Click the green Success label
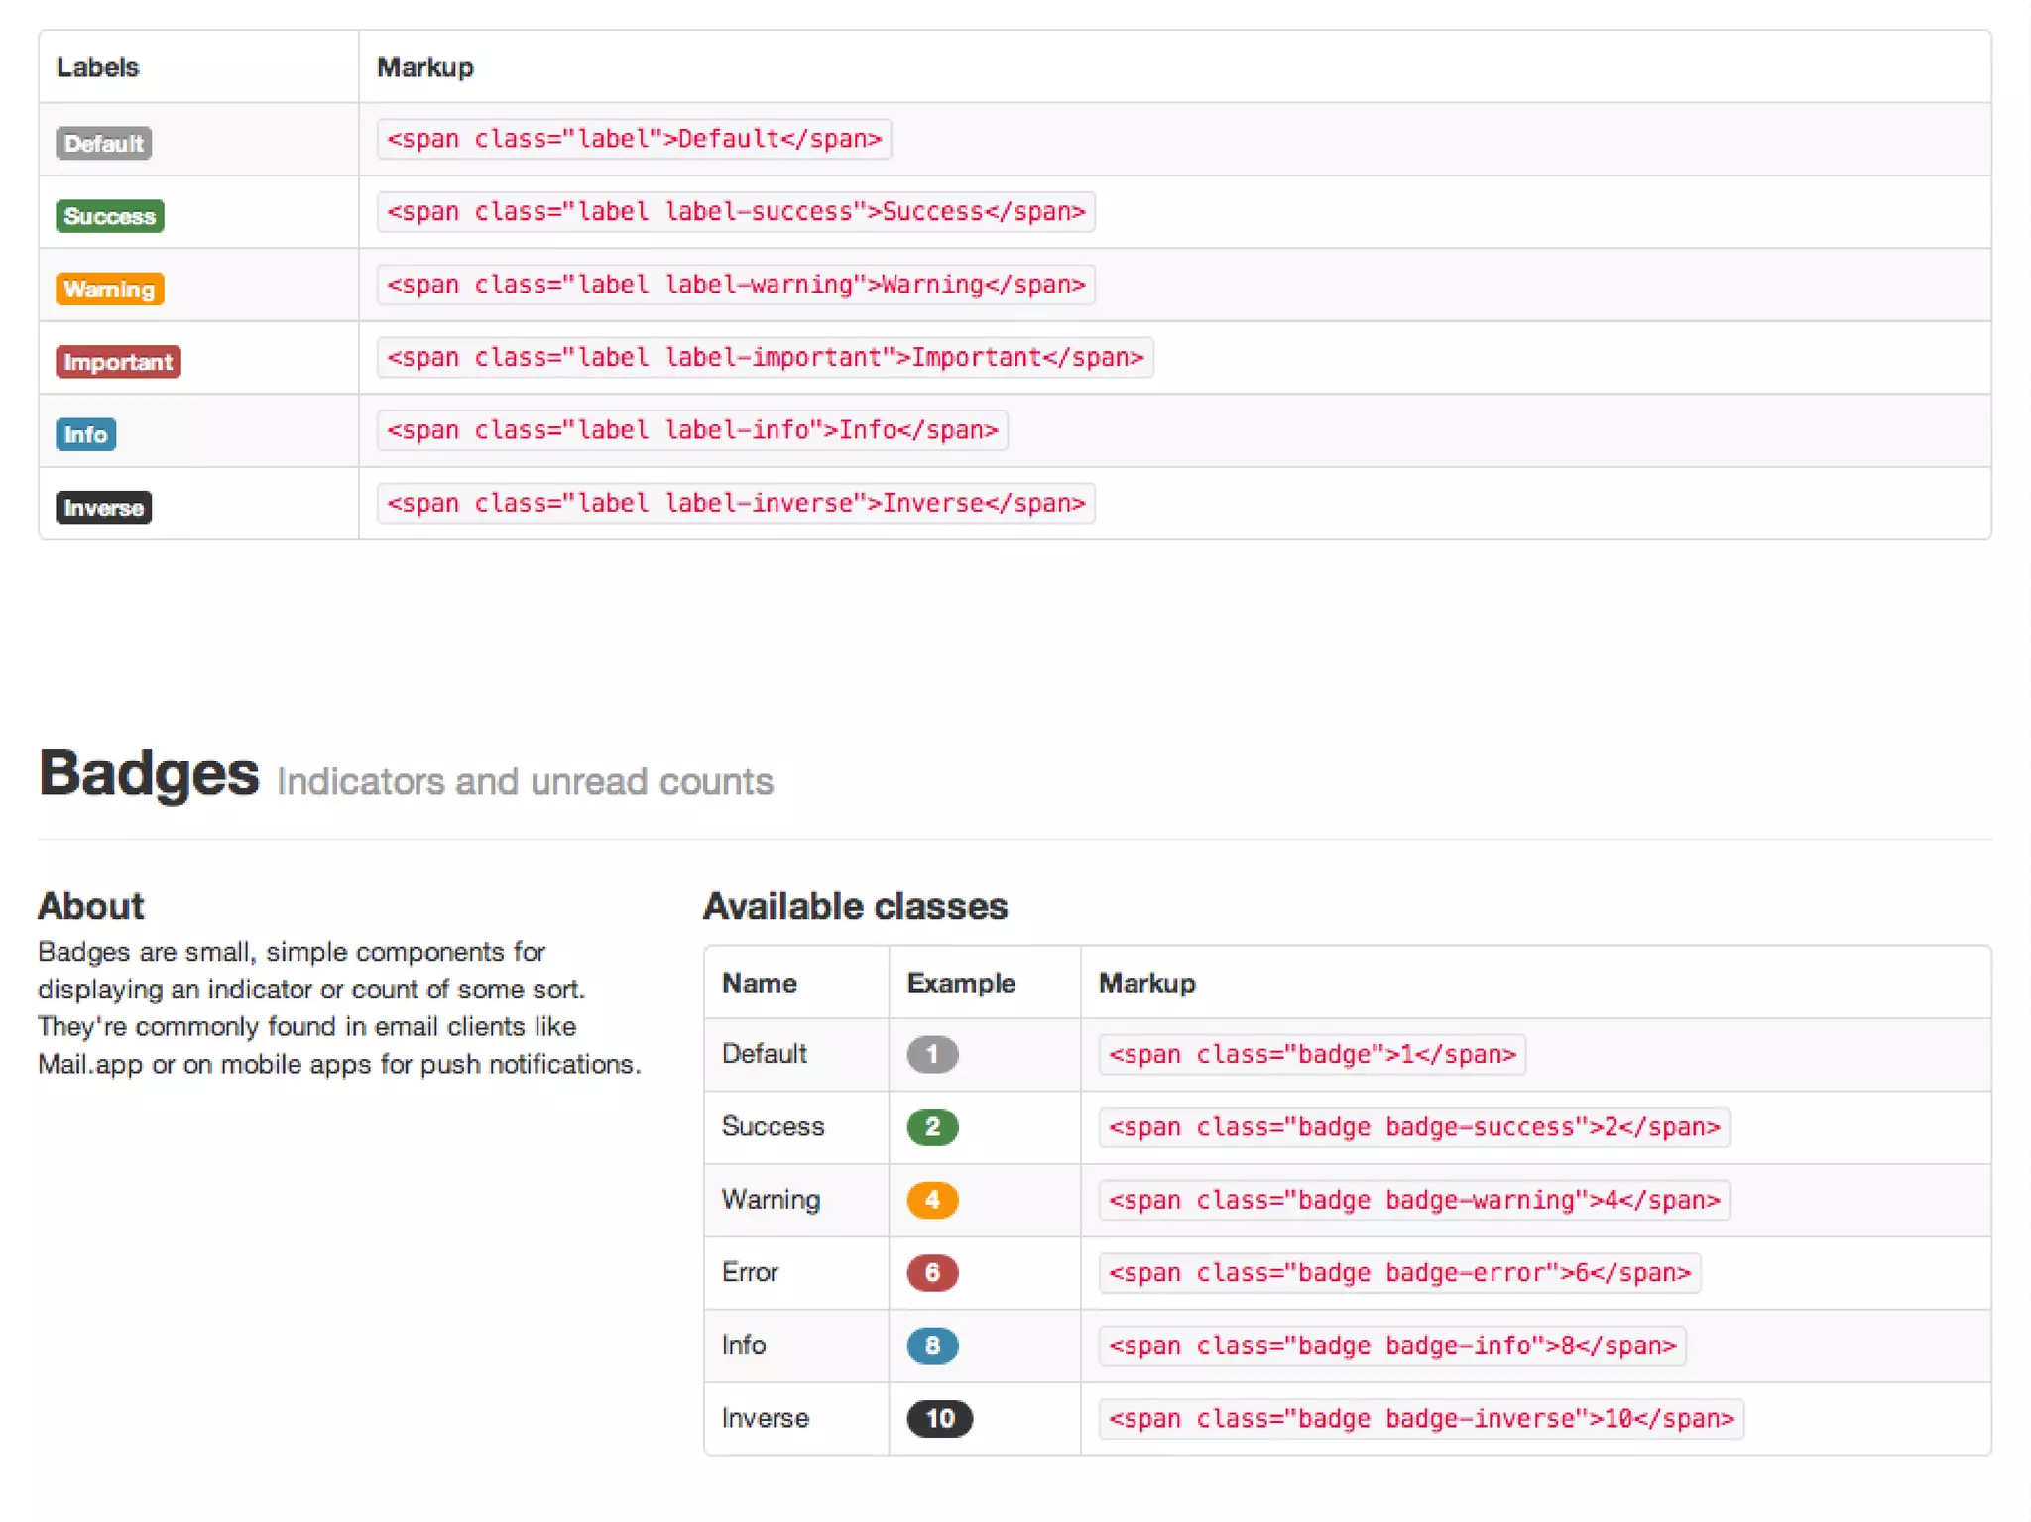 (109, 216)
